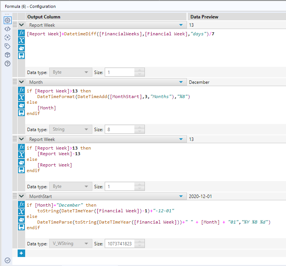This screenshot has width=286, height=266.
Task: Click Size field of second Report Week
Action: 120,187
